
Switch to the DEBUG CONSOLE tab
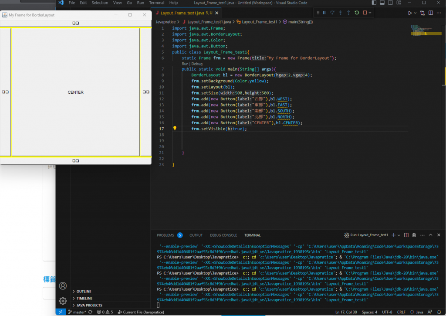point(223,235)
